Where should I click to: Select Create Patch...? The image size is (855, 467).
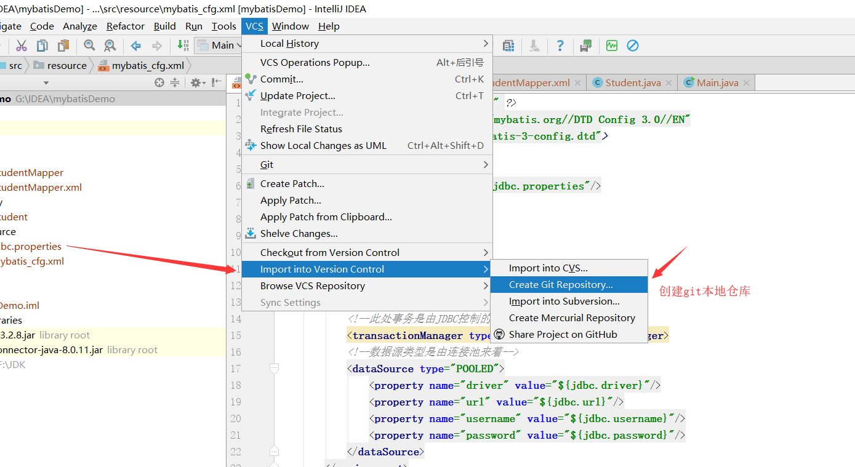[x=367, y=184]
